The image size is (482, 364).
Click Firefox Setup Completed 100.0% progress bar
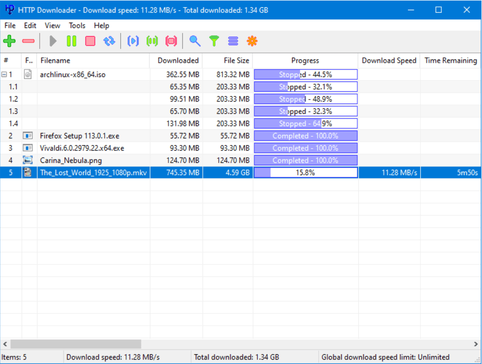(306, 136)
